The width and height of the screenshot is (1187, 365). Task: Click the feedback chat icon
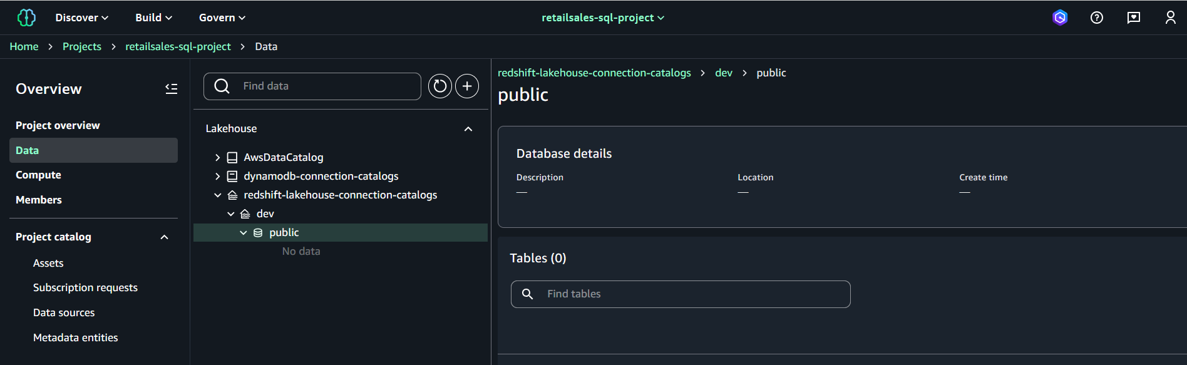point(1133,18)
